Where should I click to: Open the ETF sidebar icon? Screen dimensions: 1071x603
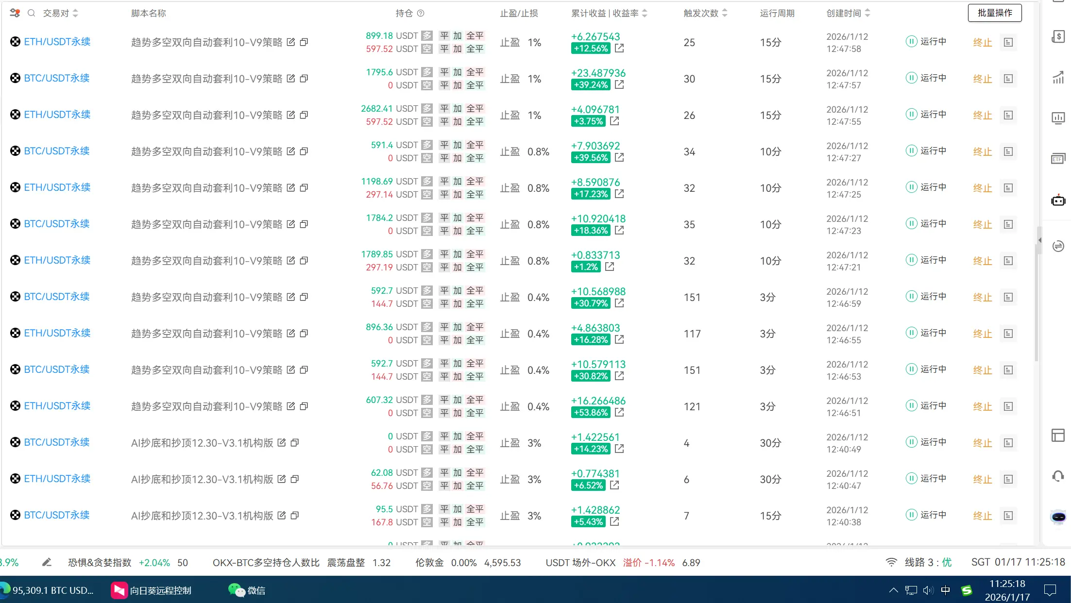pyautogui.click(x=1058, y=159)
